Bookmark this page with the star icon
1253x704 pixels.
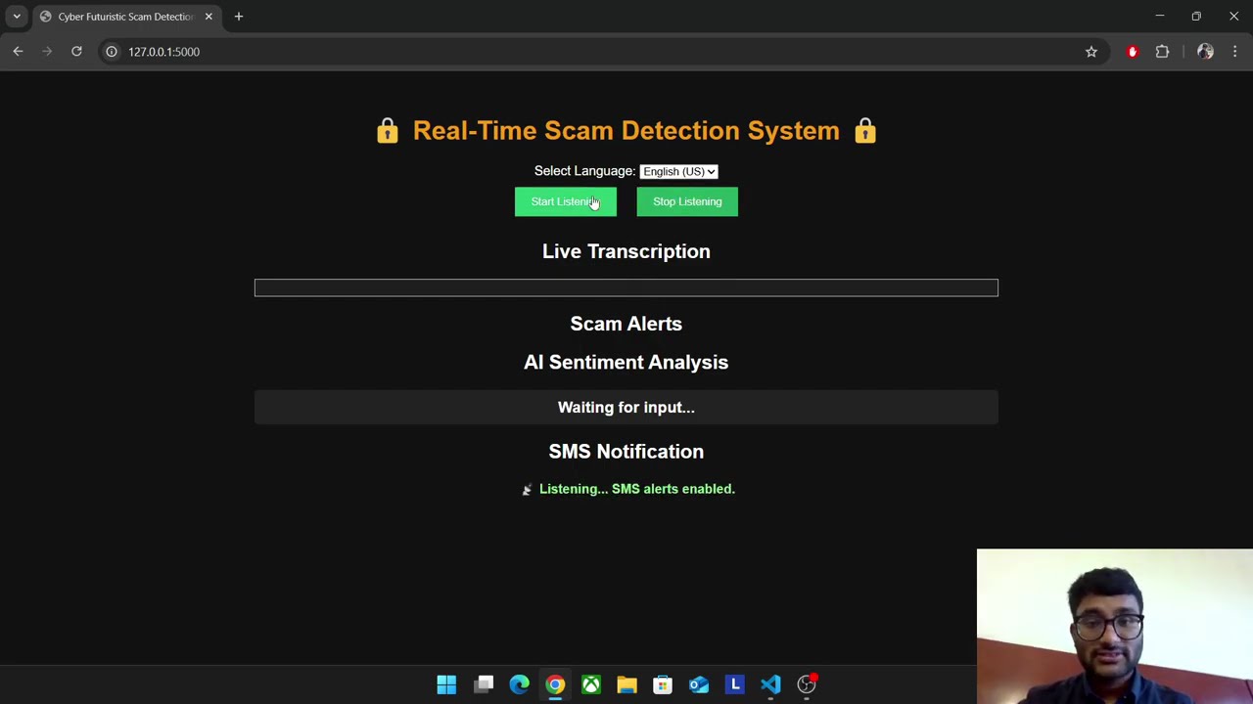click(x=1091, y=52)
